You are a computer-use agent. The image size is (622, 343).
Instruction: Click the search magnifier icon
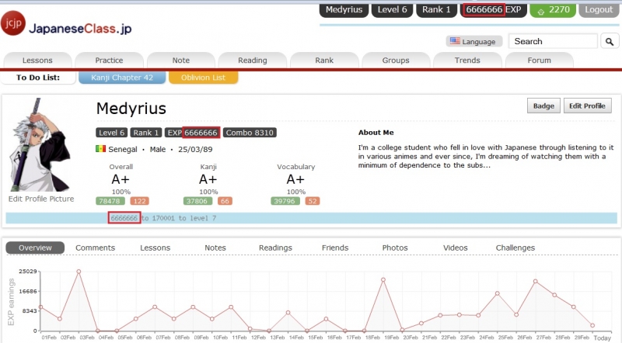pos(609,41)
